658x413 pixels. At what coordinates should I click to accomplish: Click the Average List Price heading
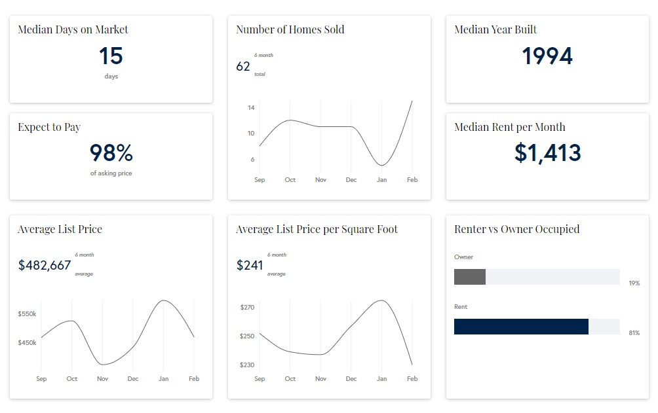[60, 229]
